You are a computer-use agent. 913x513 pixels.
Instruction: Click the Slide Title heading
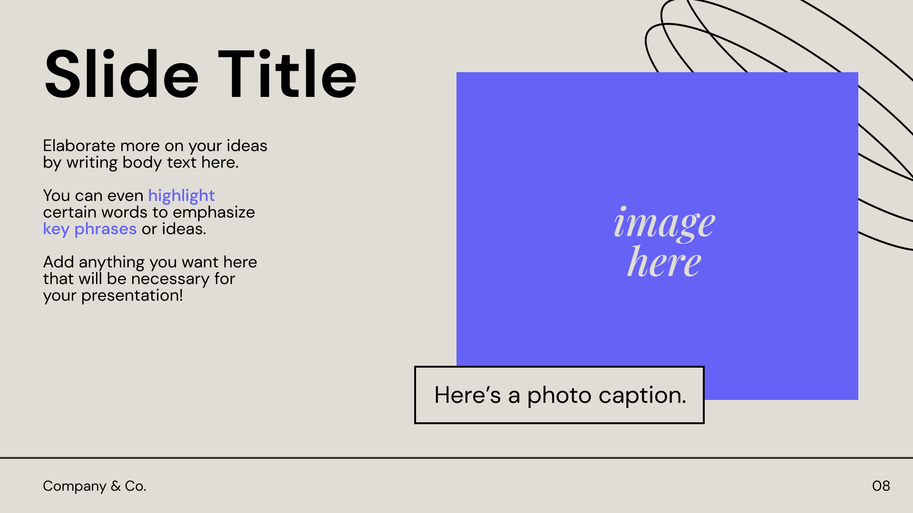[x=200, y=75]
